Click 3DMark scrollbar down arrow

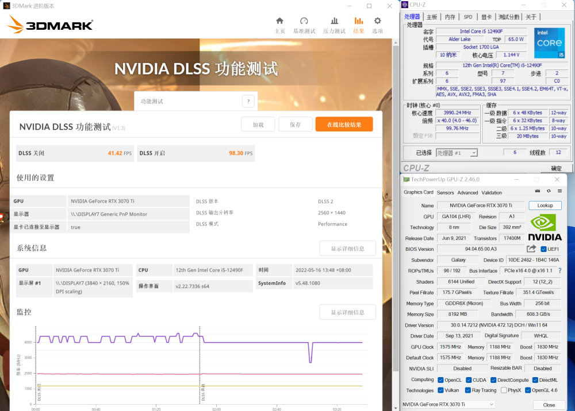tap(396, 408)
